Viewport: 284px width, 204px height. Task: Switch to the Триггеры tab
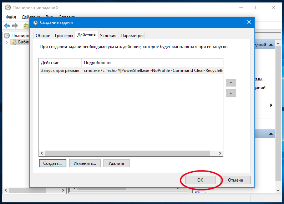point(63,36)
